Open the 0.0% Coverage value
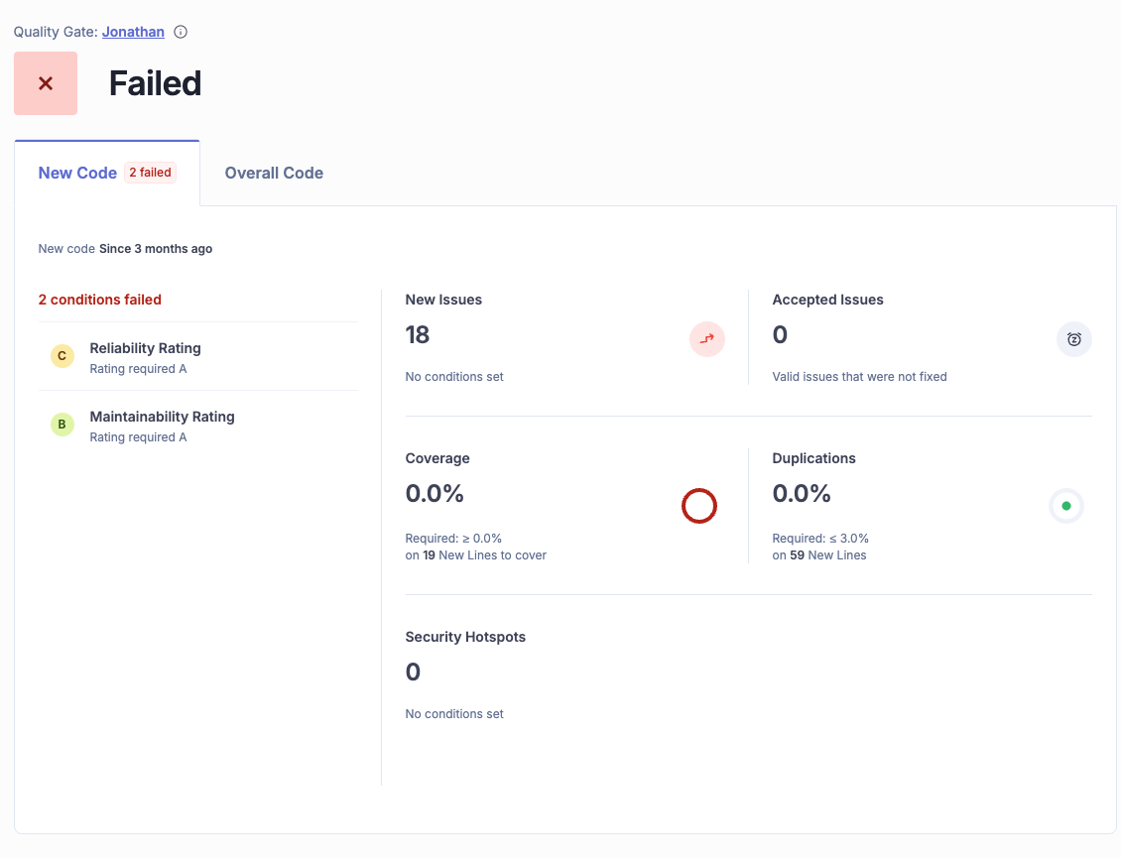 click(x=435, y=494)
